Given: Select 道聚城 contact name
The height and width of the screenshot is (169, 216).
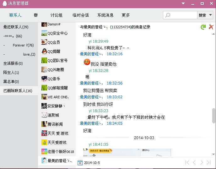Looking at the screenshot, I should coord(53,115).
